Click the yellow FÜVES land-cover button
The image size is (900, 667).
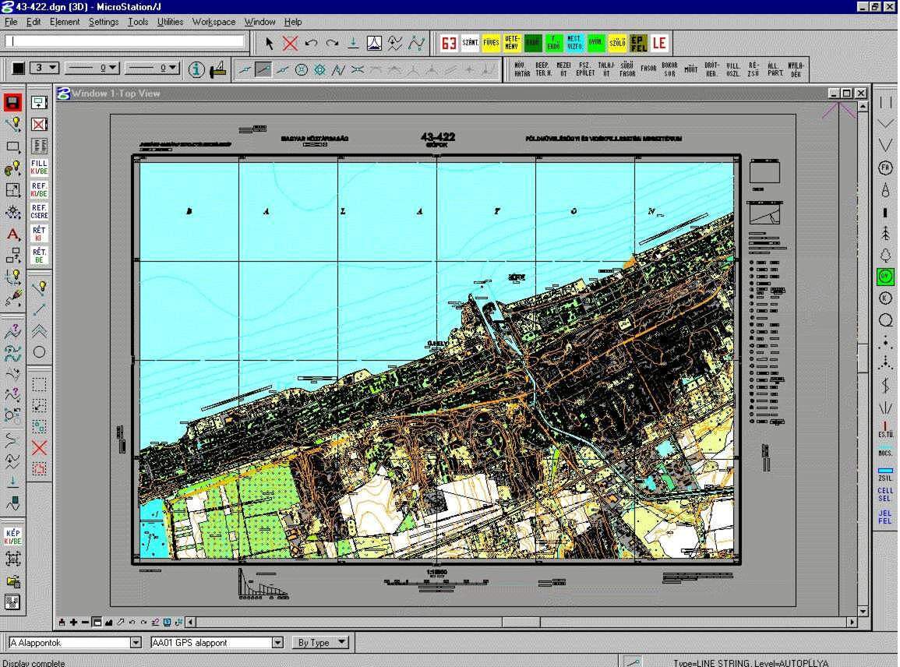491,44
